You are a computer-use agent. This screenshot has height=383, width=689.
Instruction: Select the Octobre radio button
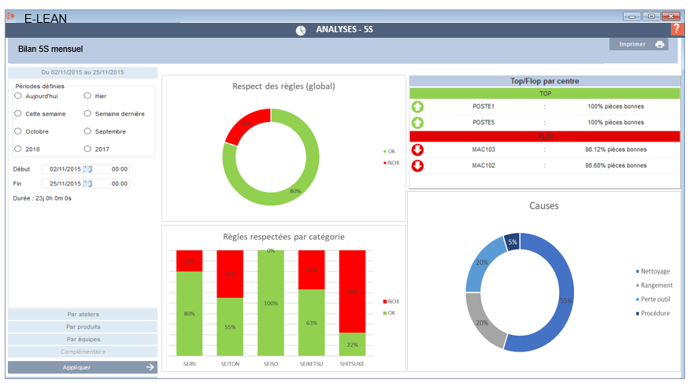coord(18,131)
